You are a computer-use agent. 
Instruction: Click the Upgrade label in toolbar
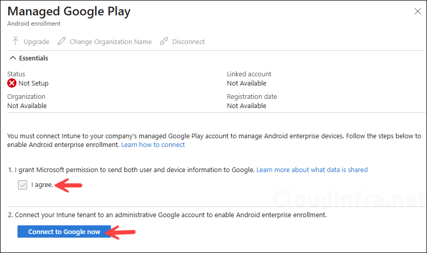36,42
